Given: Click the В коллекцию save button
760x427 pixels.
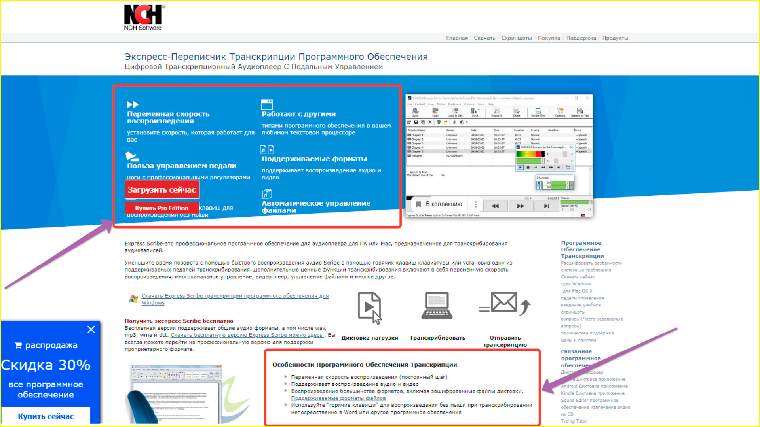Looking at the screenshot, I should 439,204.
